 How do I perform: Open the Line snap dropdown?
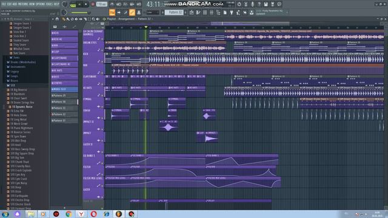(153, 12)
